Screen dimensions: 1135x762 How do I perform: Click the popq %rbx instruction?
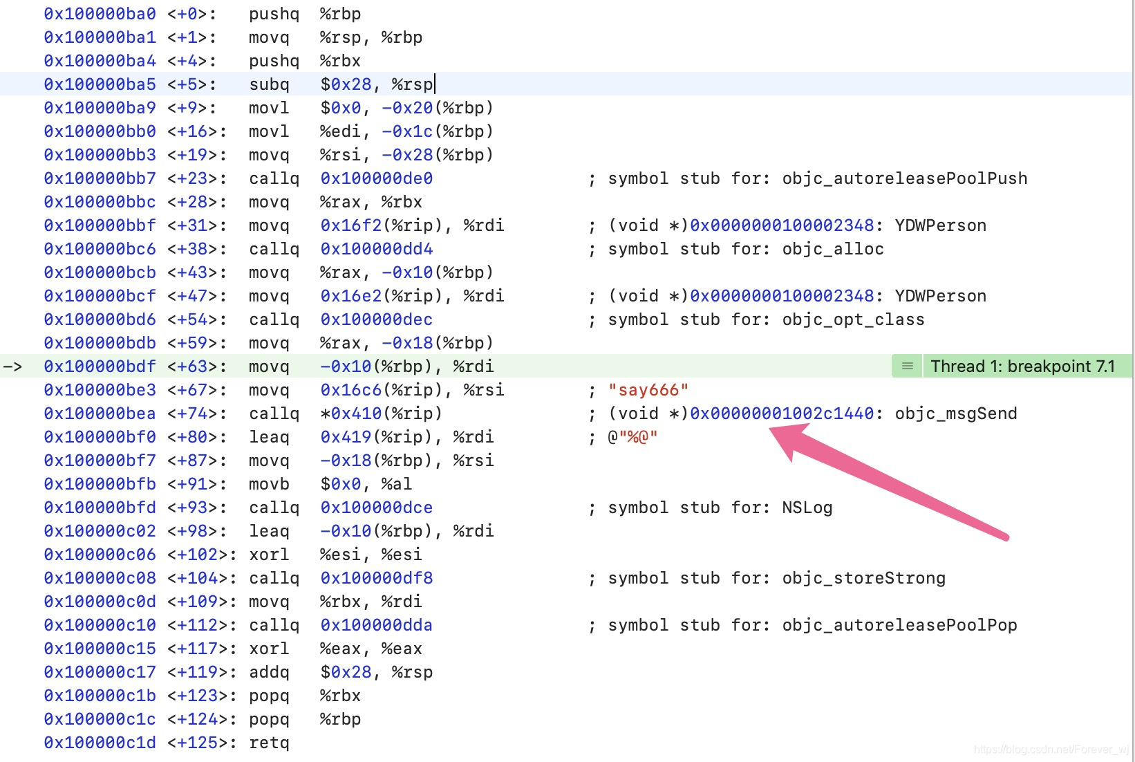point(305,696)
